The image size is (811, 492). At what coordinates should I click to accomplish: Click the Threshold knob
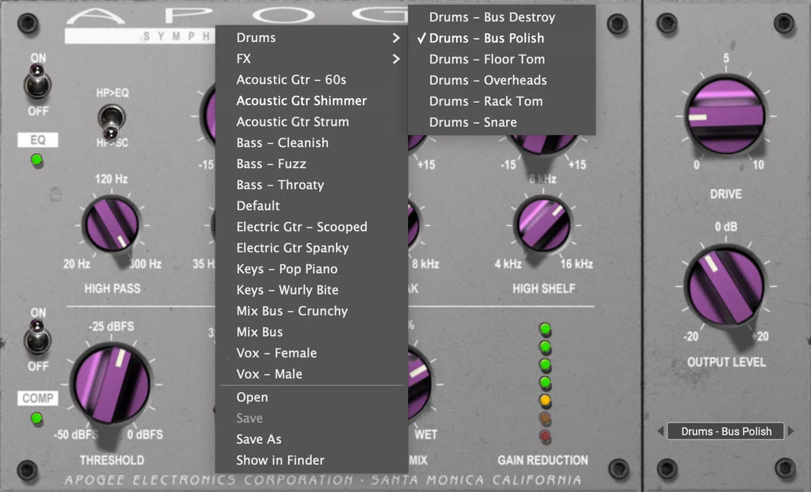coord(112,382)
